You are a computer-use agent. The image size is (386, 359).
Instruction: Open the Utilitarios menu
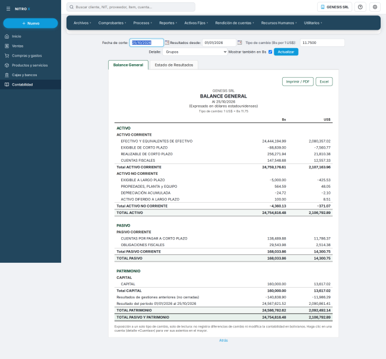tap(313, 23)
